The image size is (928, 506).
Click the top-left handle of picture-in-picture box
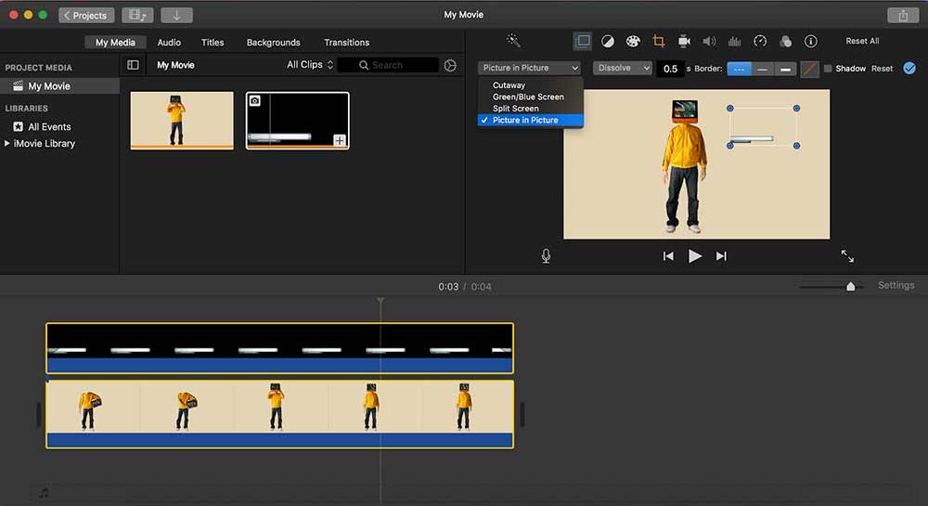pos(730,109)
